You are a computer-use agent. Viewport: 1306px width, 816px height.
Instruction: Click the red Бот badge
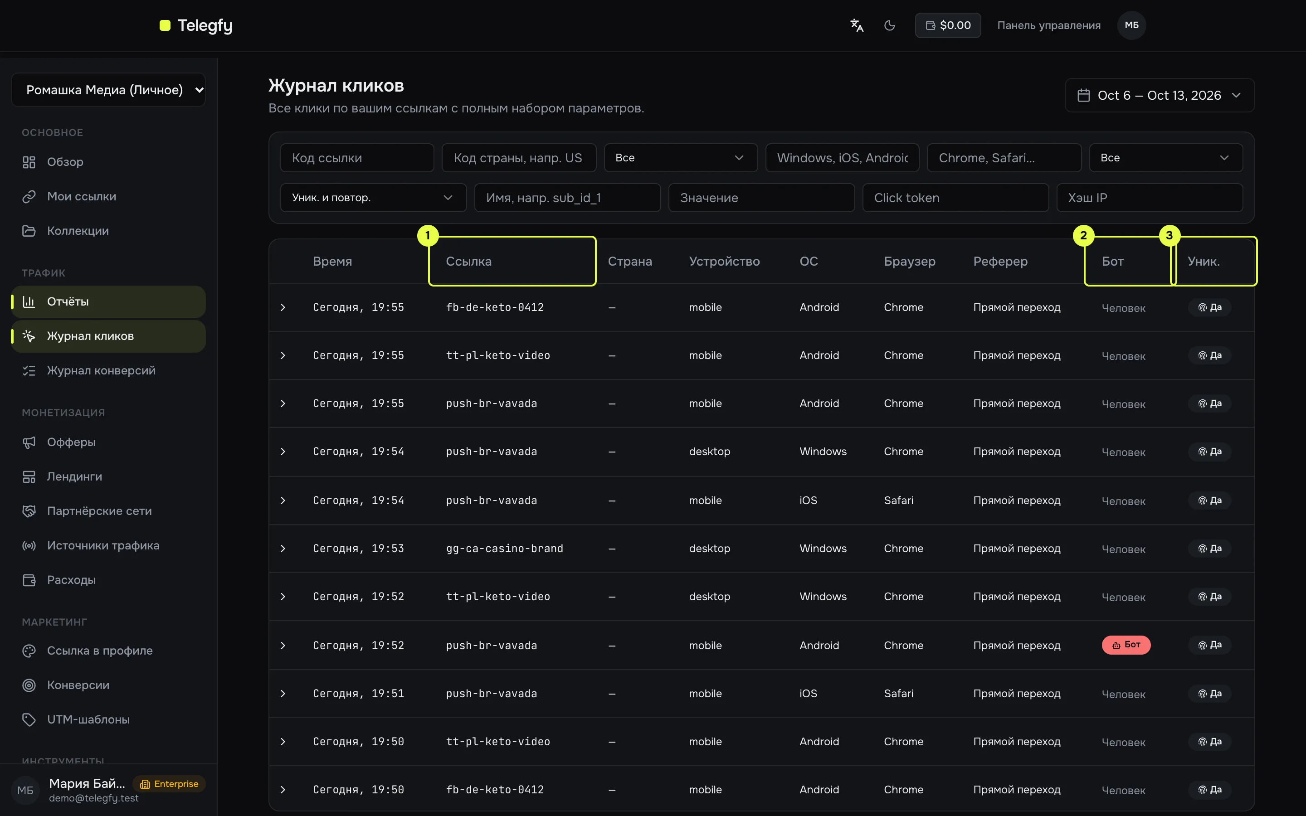(1126, 645)
